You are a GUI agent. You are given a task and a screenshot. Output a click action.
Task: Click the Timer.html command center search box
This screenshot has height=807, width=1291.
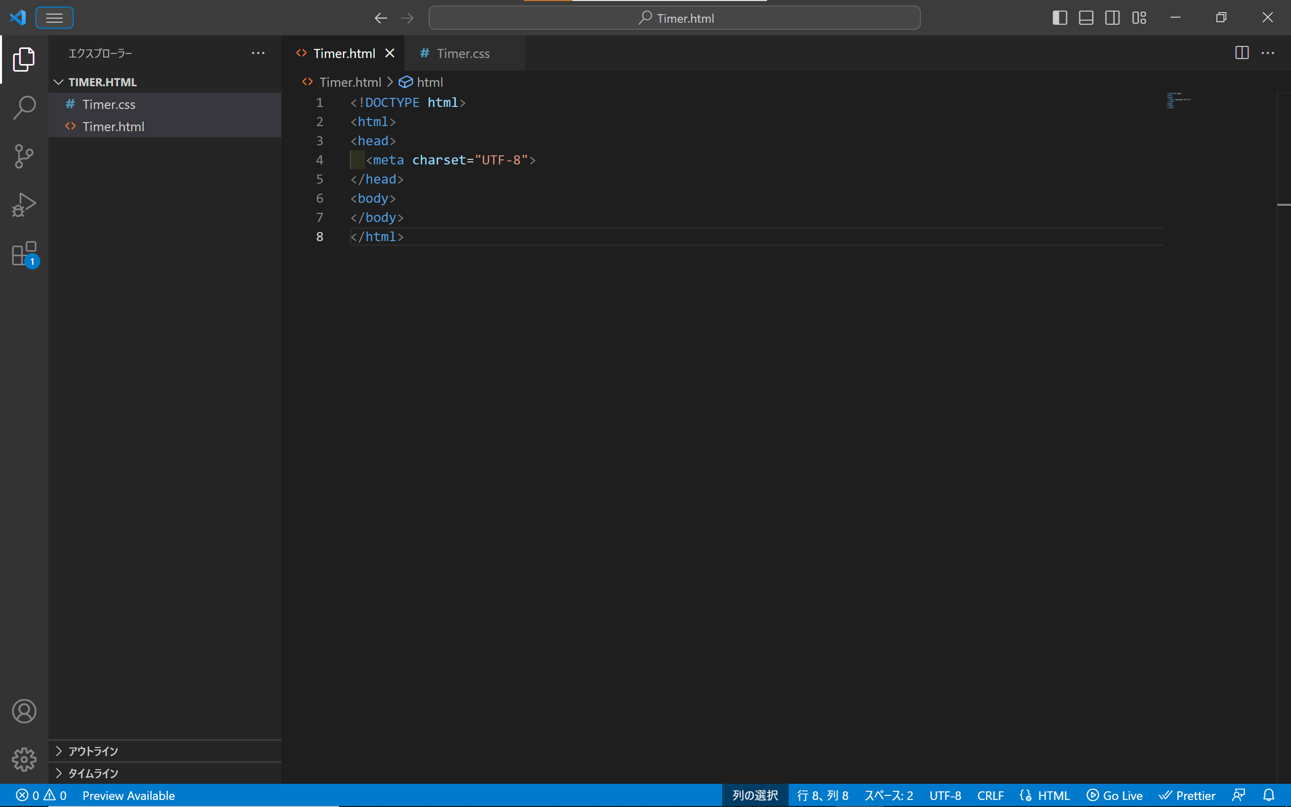click(674, 18)
